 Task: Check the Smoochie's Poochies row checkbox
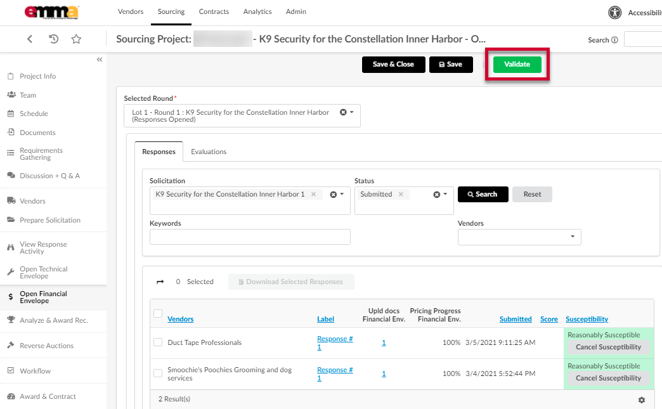[158, 373]
